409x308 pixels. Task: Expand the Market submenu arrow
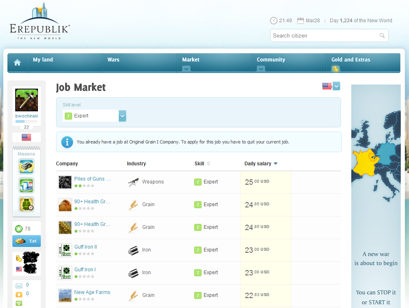click(x=186, y=69)
